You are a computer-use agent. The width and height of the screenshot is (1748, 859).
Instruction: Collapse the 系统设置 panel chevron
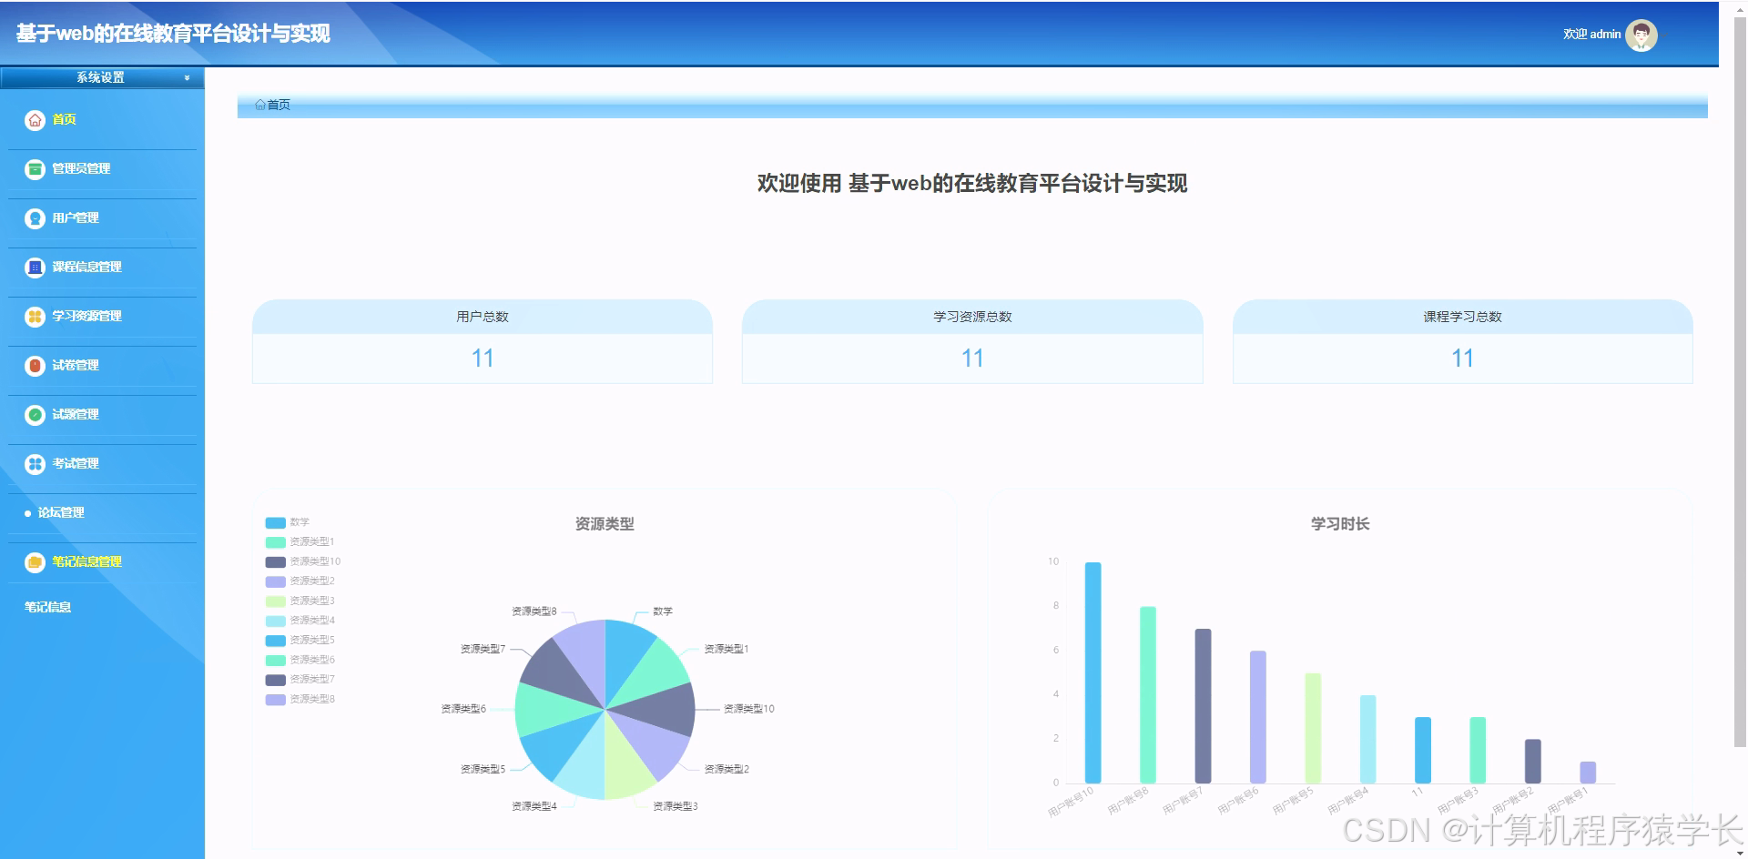[188, 78]
